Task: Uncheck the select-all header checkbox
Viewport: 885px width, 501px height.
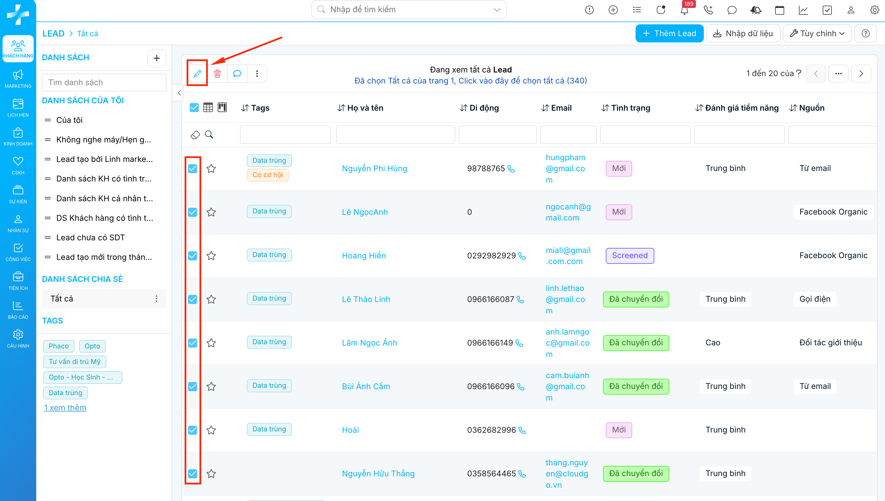Action: (x=194, y=108)
